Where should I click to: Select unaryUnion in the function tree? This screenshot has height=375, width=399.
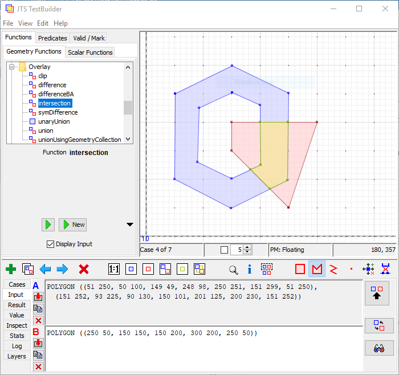tap(54, 121)
